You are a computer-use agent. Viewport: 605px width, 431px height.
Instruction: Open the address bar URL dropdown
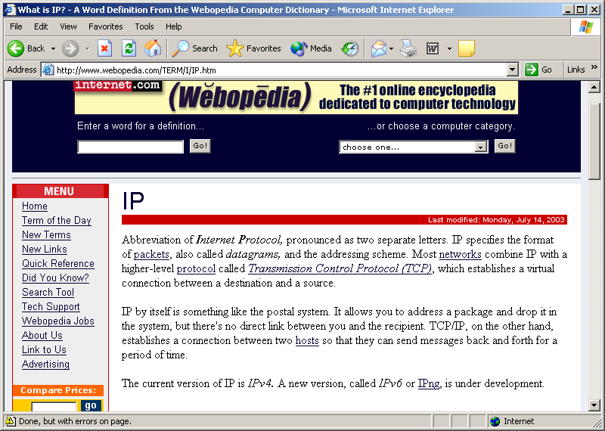(512, 70)
